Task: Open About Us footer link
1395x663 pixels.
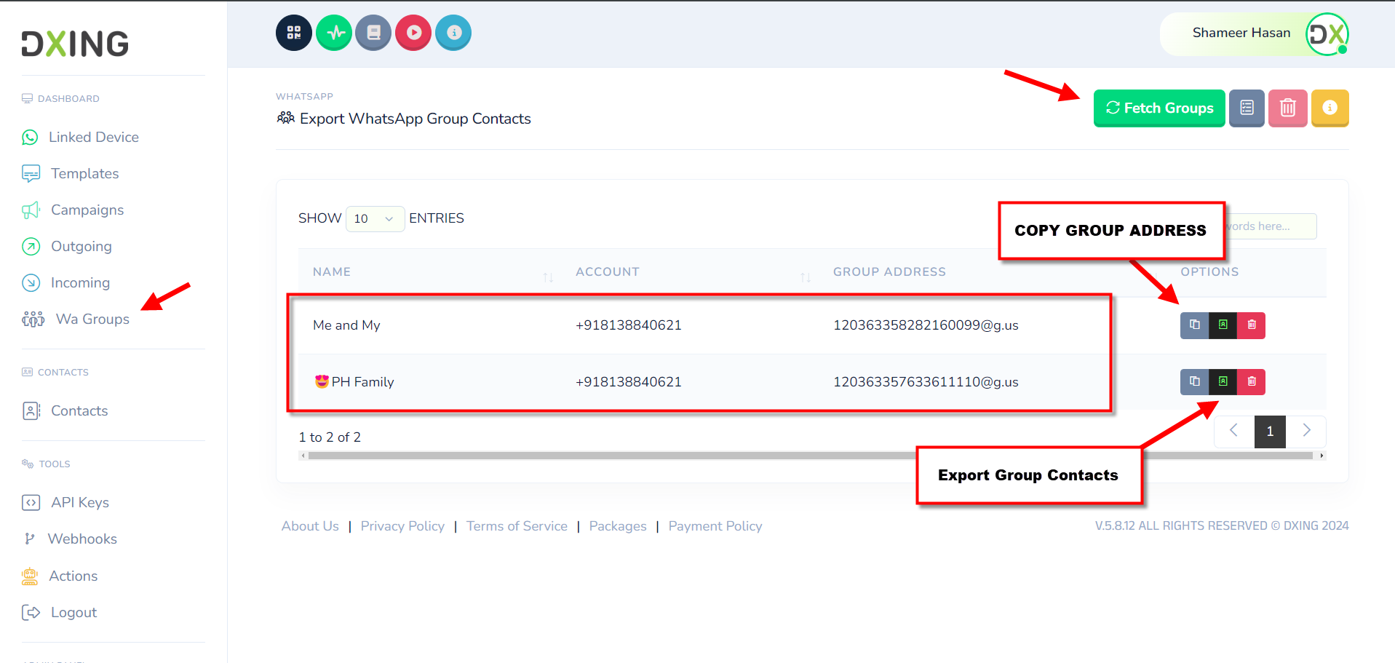Action: (x=310, y=526)
